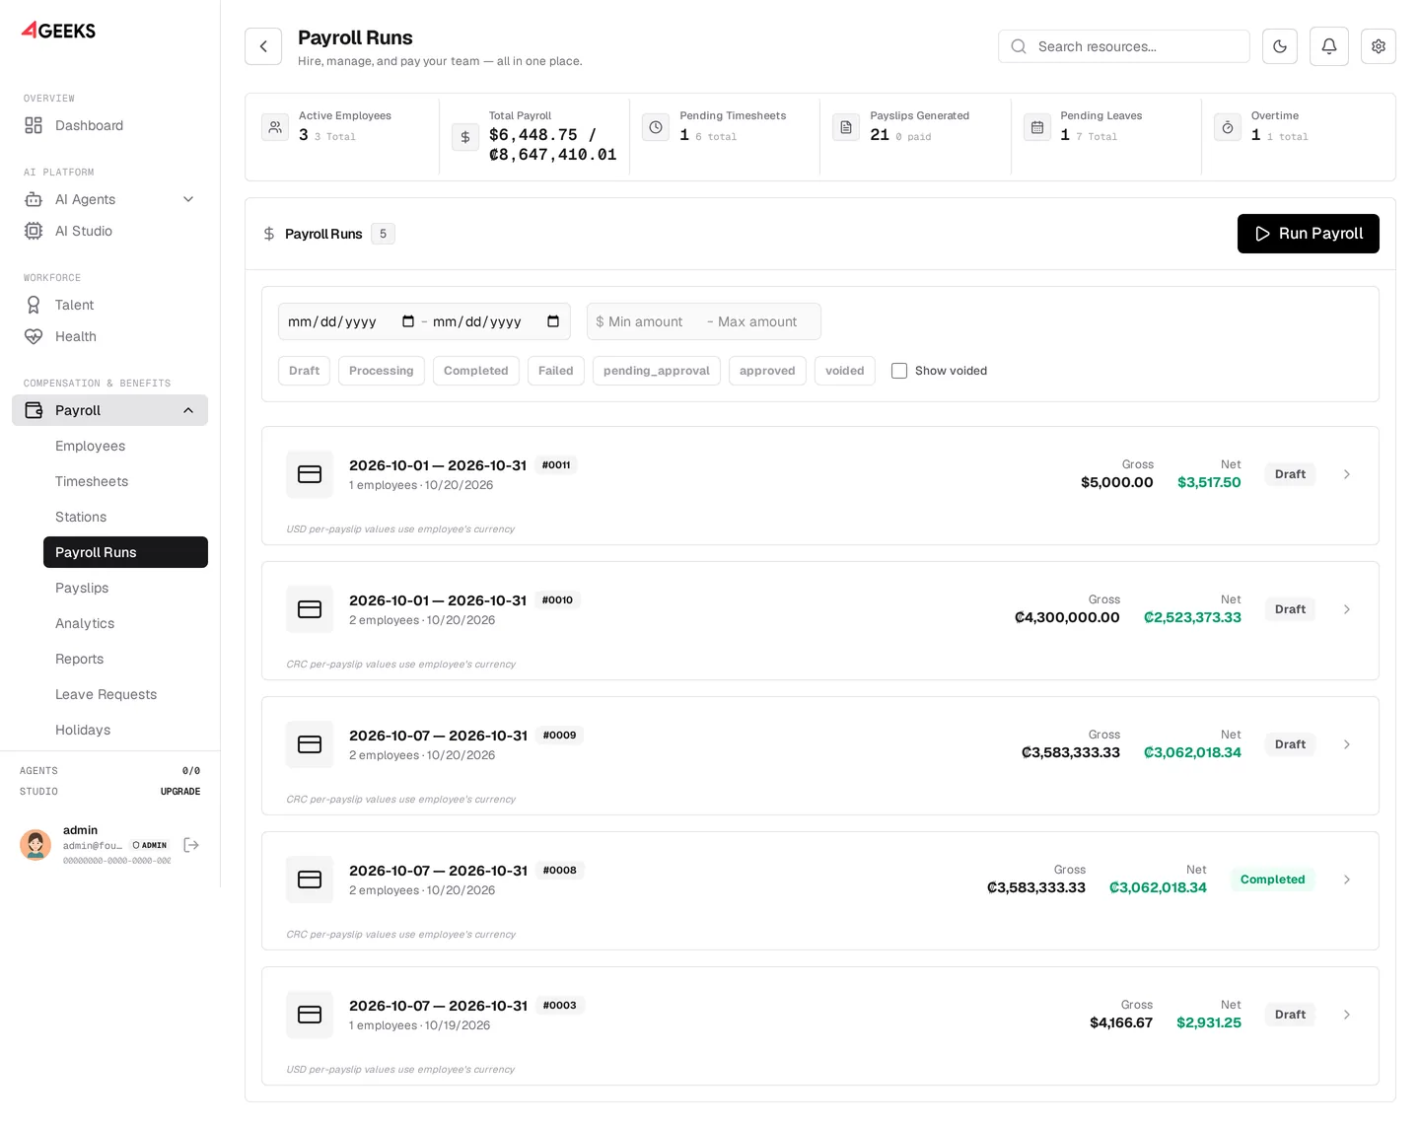Click the Total Payroll dollar icon
The height and width of the screenshot is (1126, 1420).
pos(465,137)
